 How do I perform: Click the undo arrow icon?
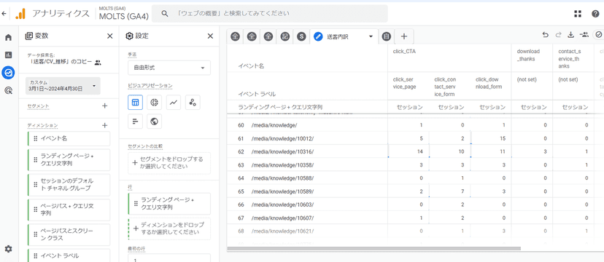(x=545, y=35)
